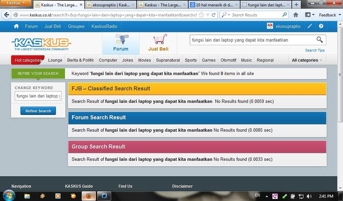Viewport: 343px width, 201px height.
Task: Open the Feedback dropdown in the toolbar
Action: [330, 15]
